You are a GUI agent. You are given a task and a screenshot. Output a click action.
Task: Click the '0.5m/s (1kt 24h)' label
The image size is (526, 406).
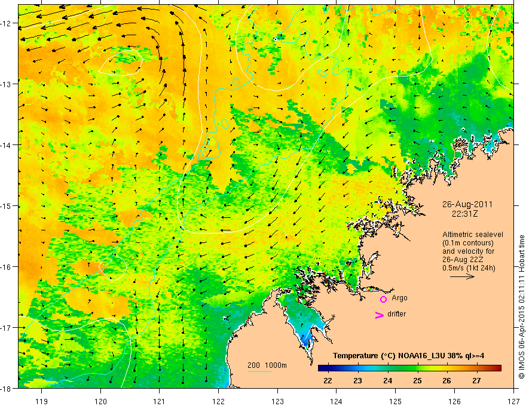[x=469, y=268]
